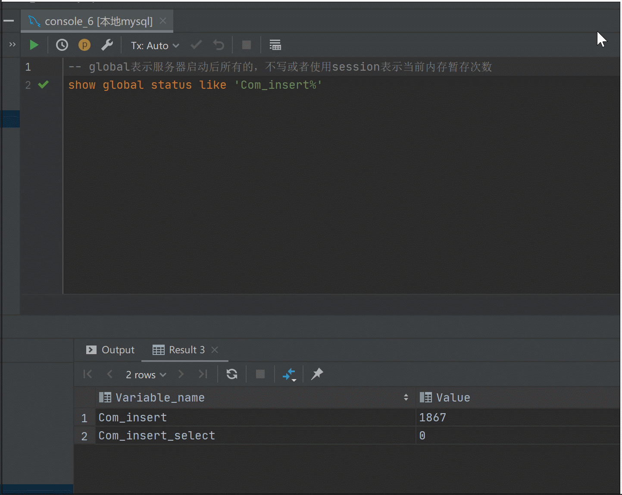Open the 2 rows page size dropdown
Image resolution: width=622 pixels, height=495 pixels.
146,374
